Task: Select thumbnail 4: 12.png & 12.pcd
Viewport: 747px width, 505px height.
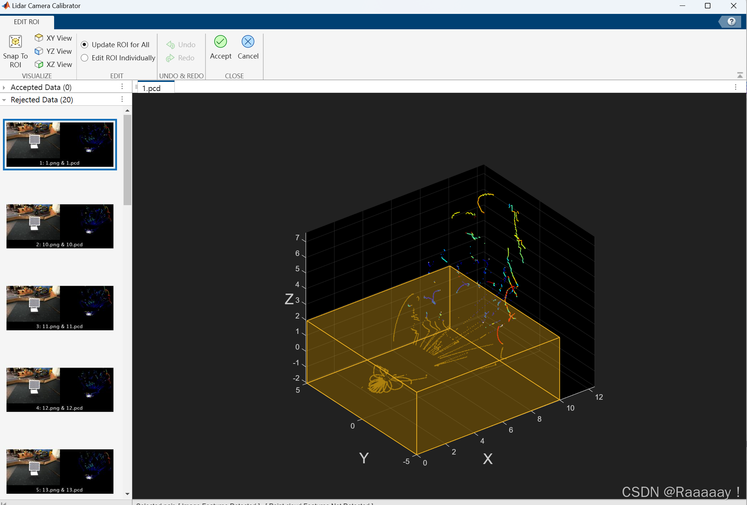Action: [x=60, y=389]
